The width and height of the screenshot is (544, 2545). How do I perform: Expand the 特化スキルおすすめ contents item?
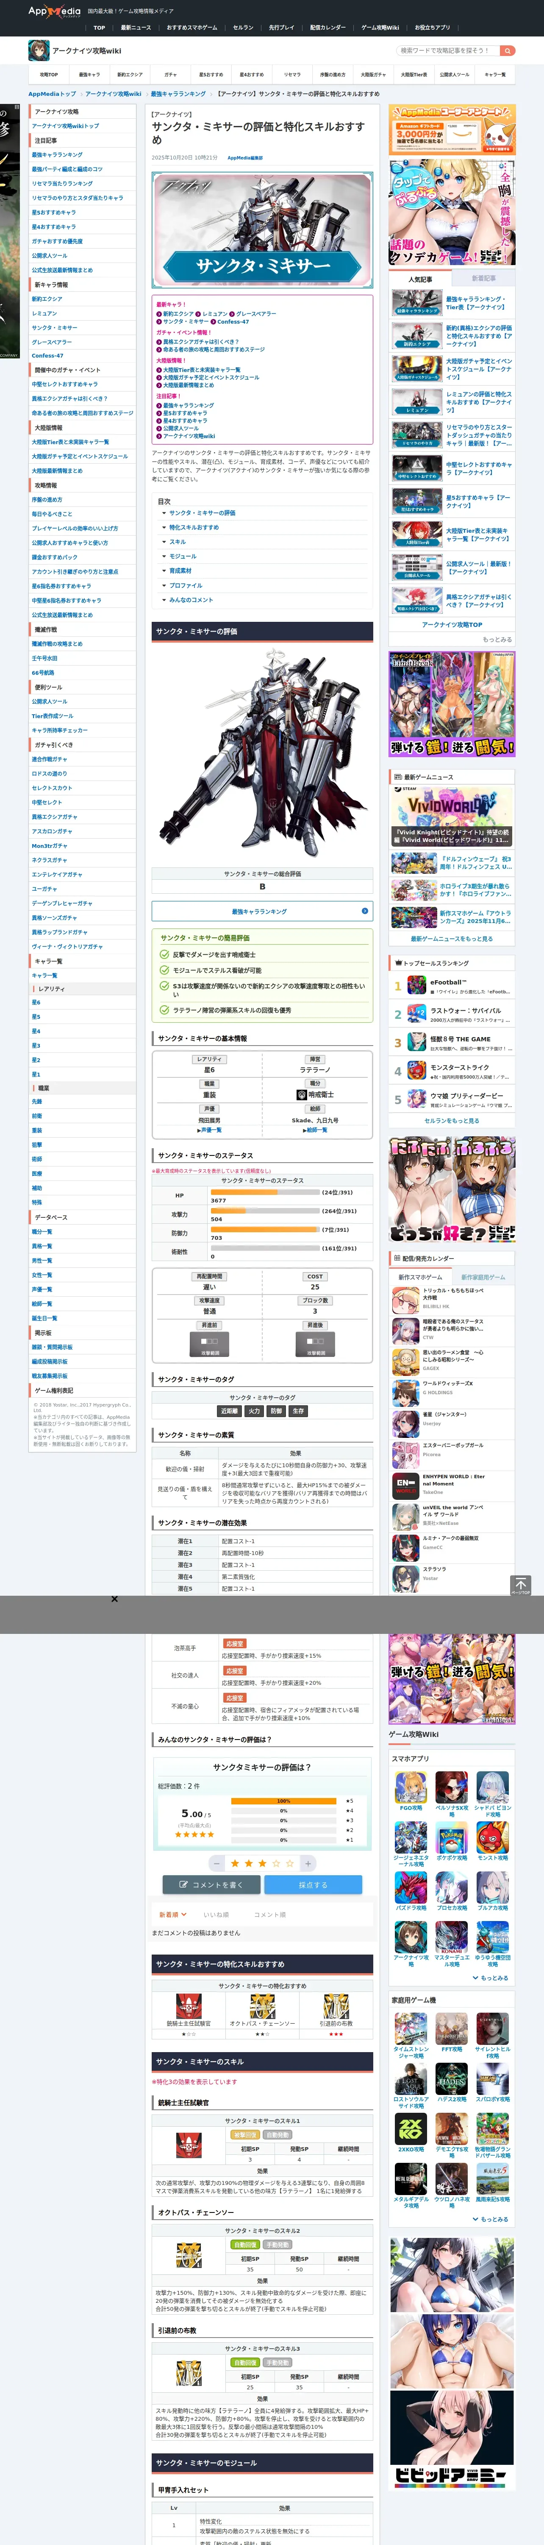(194, 528)
